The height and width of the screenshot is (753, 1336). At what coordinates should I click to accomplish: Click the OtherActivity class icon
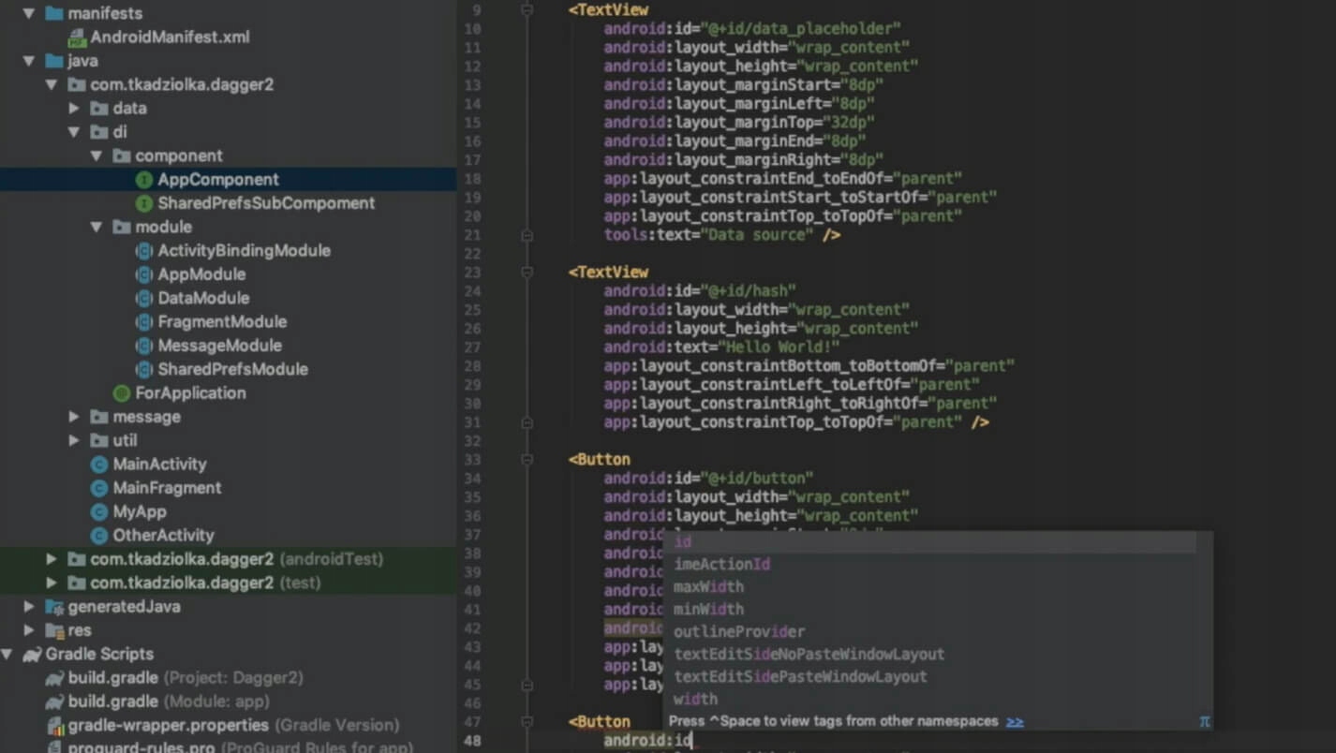[98, 536]
